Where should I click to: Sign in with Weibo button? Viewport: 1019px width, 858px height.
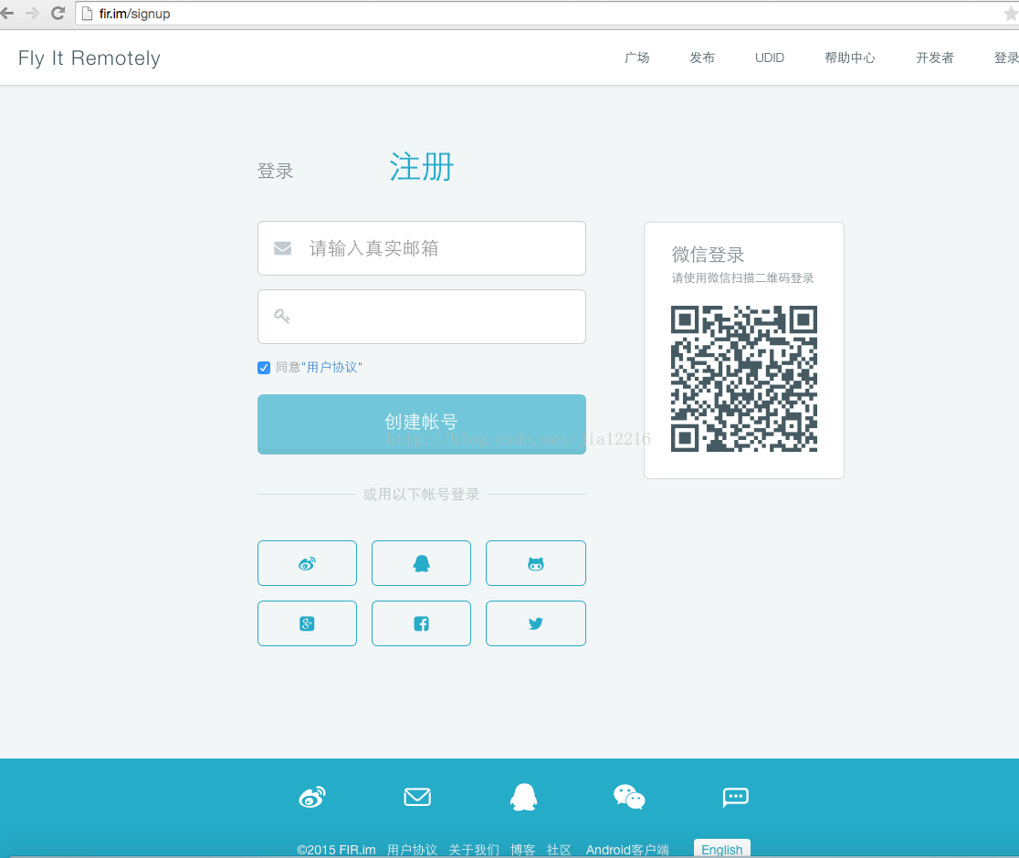point(308,563)
